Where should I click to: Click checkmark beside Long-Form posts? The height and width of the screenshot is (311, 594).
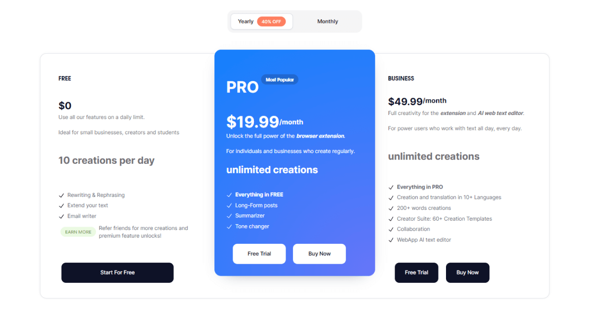click(x=229, y=205)
